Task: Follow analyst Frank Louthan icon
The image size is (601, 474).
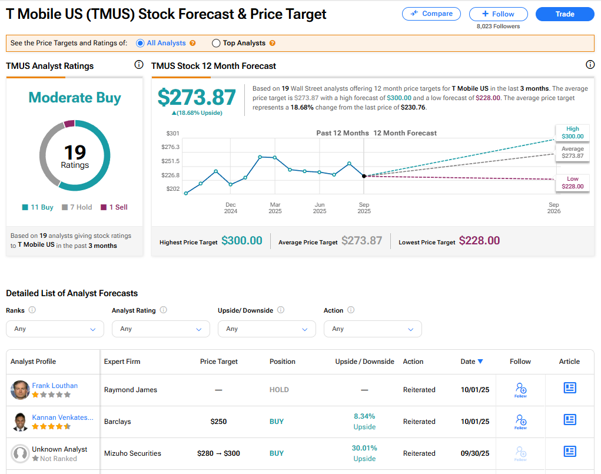Action: click(x=520, y=389)
